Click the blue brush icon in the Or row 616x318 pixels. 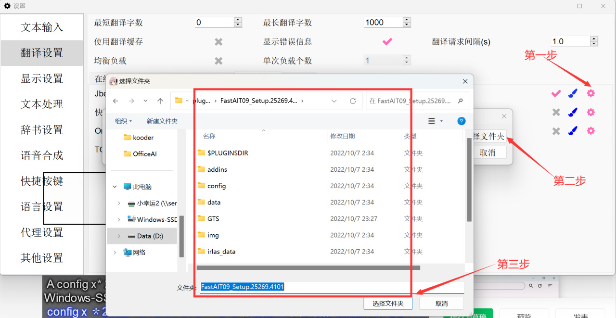(x=573, y=131)
